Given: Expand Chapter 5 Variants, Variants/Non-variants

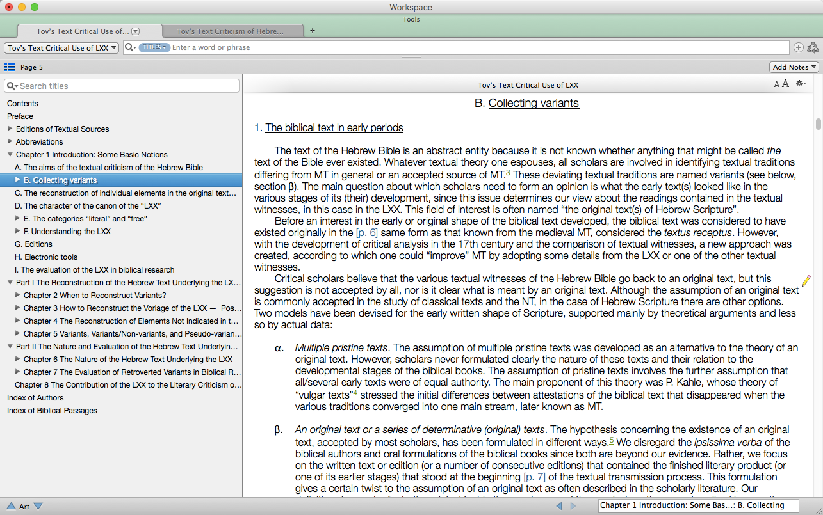Looking at the screenshot, I should click(x=18, y=333).
